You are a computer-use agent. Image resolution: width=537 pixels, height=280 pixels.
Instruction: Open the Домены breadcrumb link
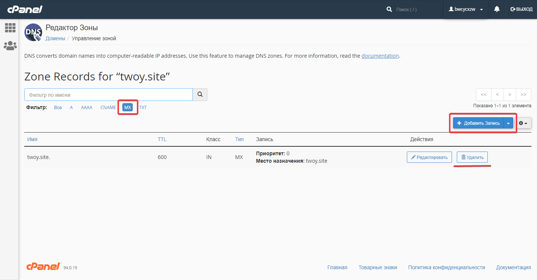click(55, 38)
